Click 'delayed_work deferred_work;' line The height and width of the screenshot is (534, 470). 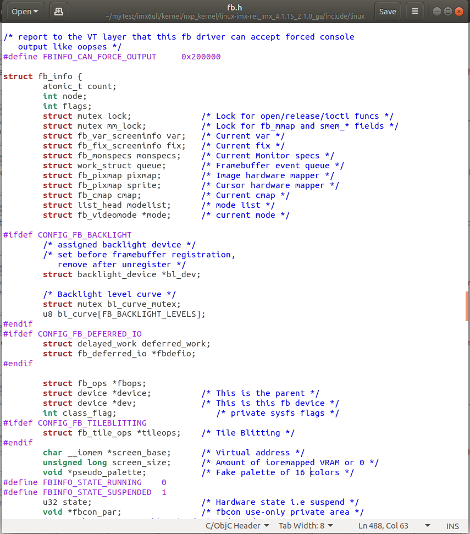[x=143, y=343]
